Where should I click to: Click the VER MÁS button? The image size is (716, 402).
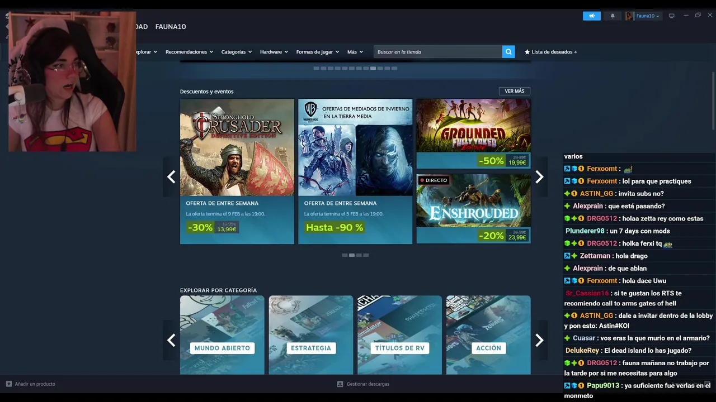515,91
